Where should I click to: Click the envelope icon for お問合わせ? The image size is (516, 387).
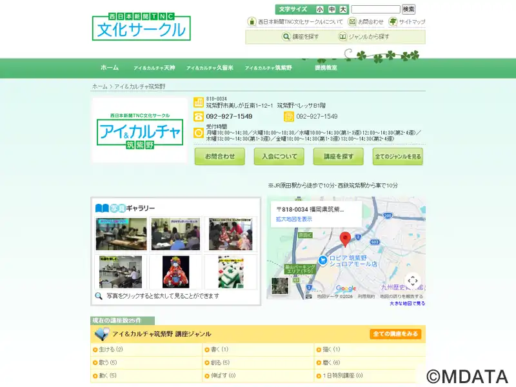(x=352, y=21)
